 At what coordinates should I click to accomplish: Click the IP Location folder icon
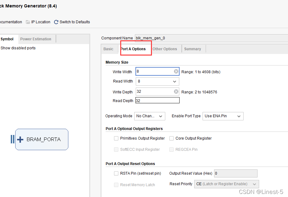[x=28, y=22]
